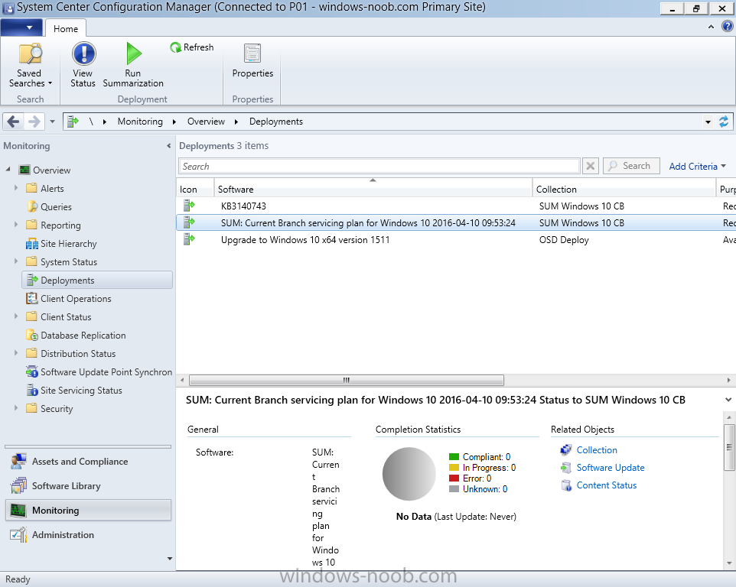Click the KB3140743 row deployment icon
Viewport: 736px width, 587px height.
point(189,206)
